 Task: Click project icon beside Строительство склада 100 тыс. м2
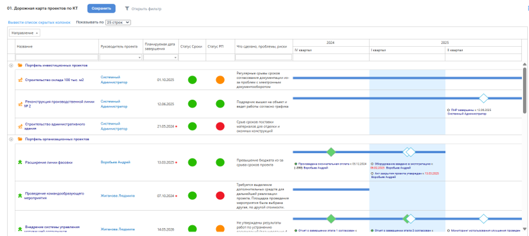(20, 80)
